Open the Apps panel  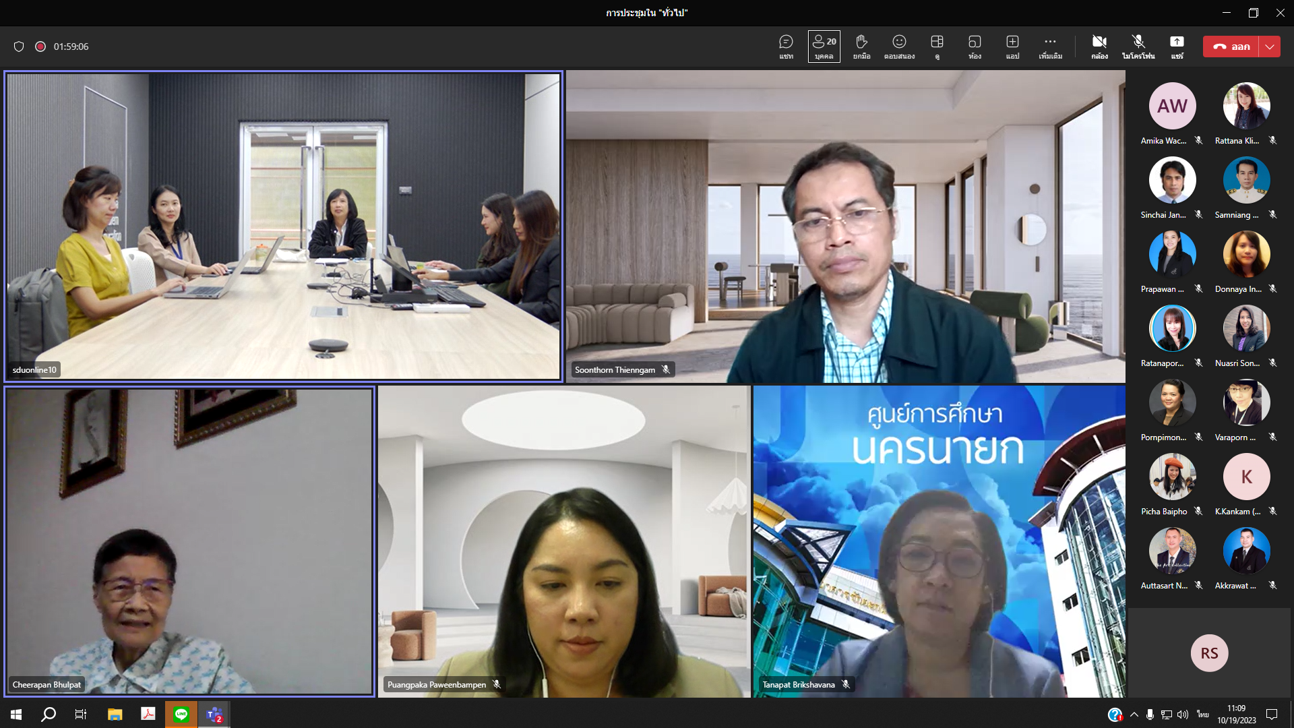[1012, 47]
